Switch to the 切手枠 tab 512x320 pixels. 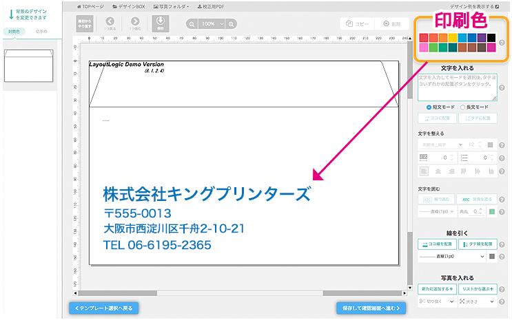(42, 32)
